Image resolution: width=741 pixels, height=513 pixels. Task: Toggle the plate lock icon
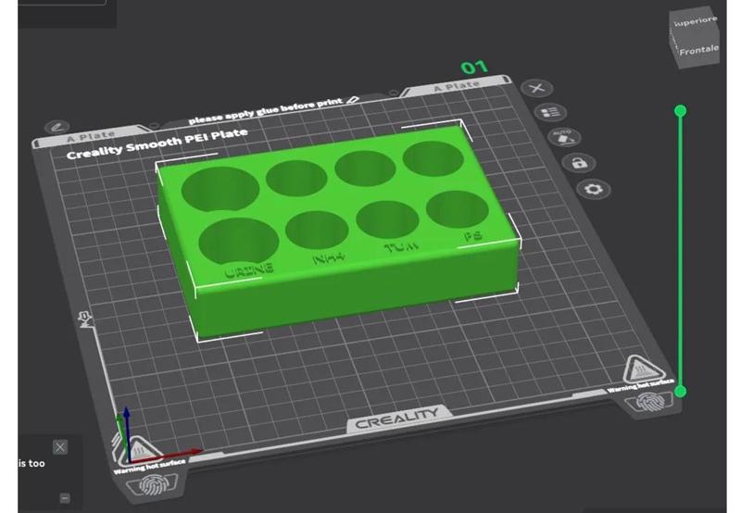[579, 164]
